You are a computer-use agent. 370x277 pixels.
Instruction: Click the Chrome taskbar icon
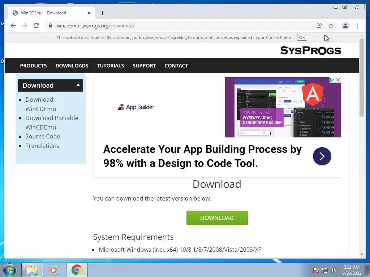coord(77,270)
